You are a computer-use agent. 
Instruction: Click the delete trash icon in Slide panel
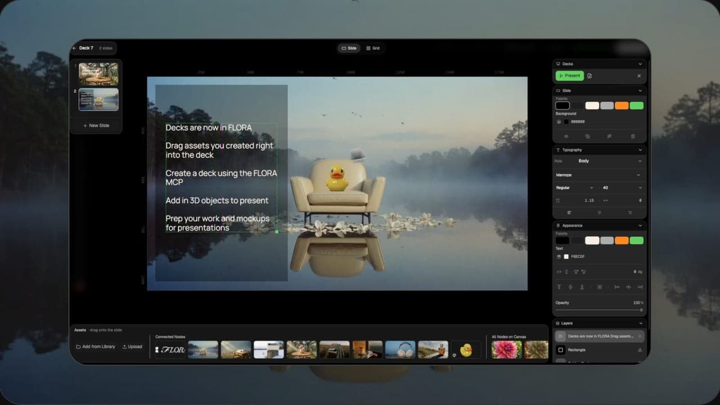pyautogui.click(x=633, y=136)
